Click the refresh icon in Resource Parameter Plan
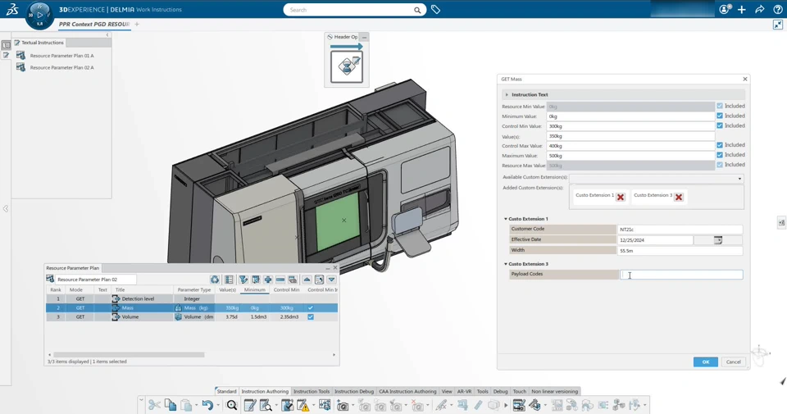787x414 pixels. (x=215, y=280)
